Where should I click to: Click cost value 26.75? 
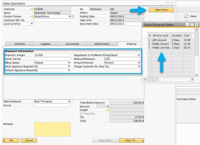pyautogui.click(x=187, y=48)
